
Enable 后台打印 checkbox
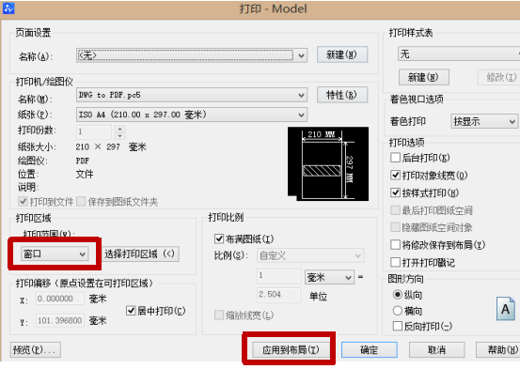(395, 158)
